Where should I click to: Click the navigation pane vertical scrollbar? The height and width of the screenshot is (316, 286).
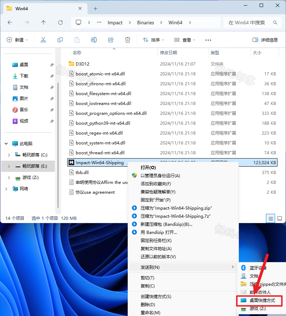(x=58, y=145)
